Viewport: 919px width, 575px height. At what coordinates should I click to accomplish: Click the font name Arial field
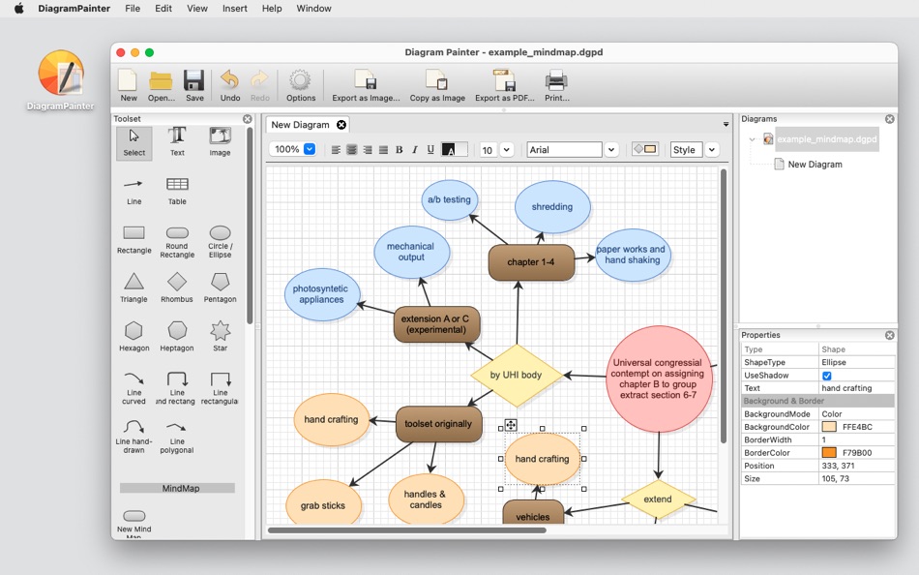point(564,150)
